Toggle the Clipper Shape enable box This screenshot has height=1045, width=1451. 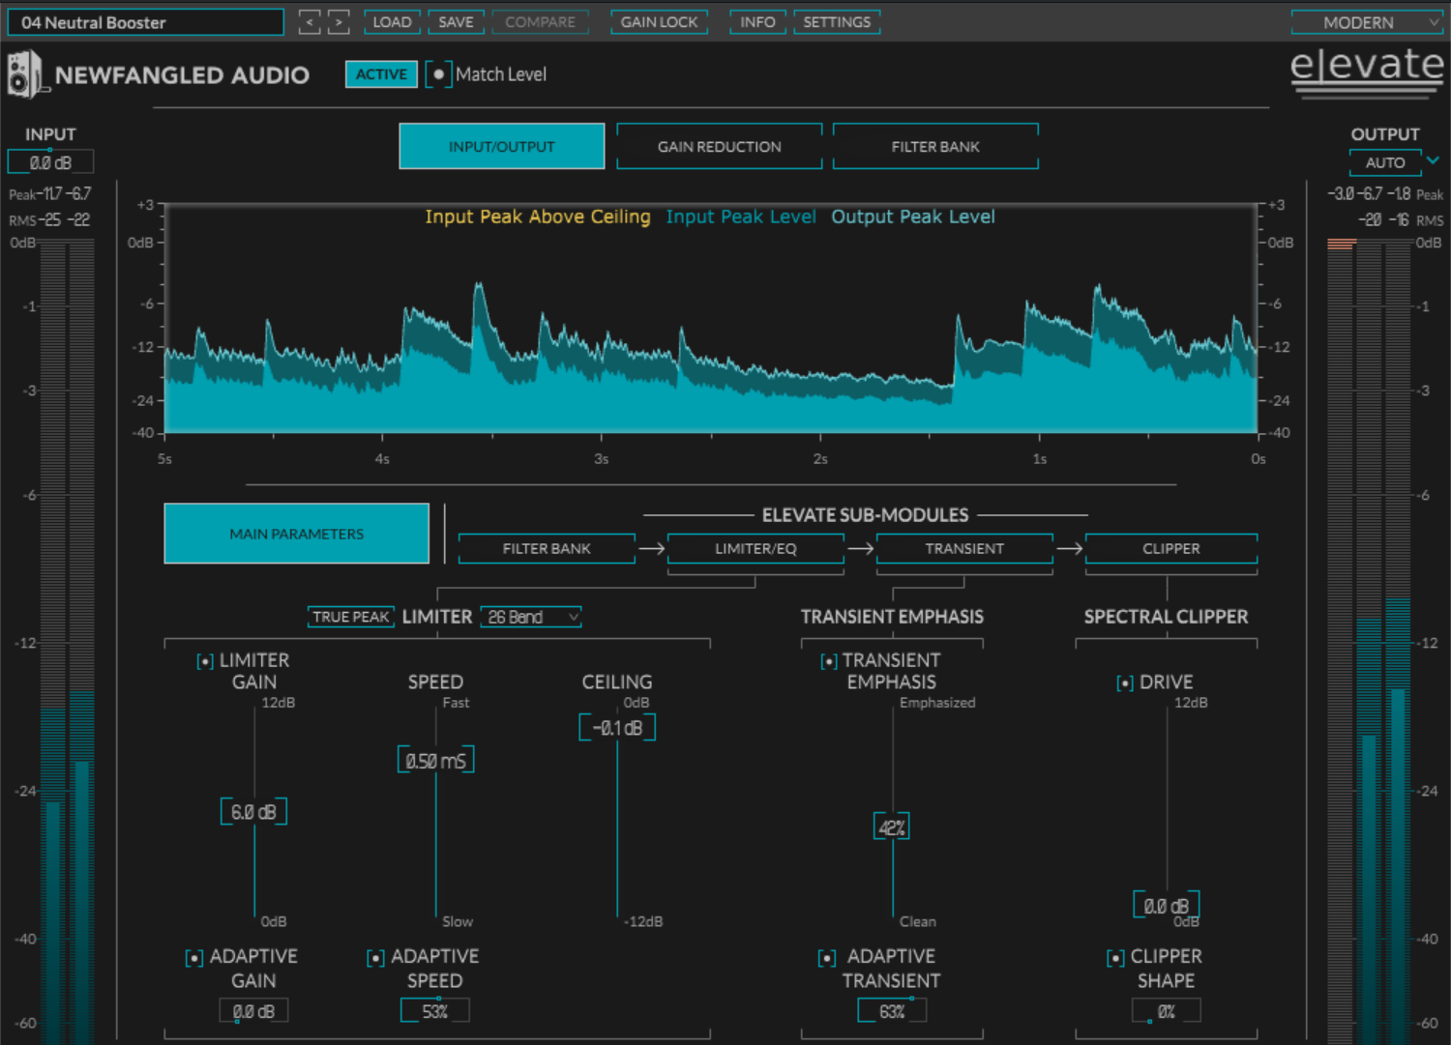coord(1115,958)
